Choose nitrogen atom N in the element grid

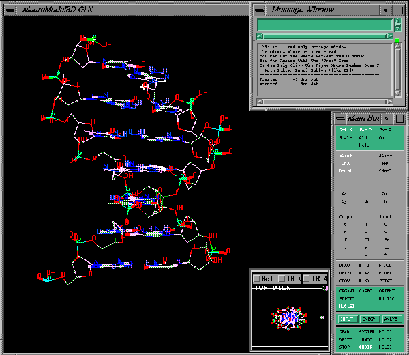point(365,225)
